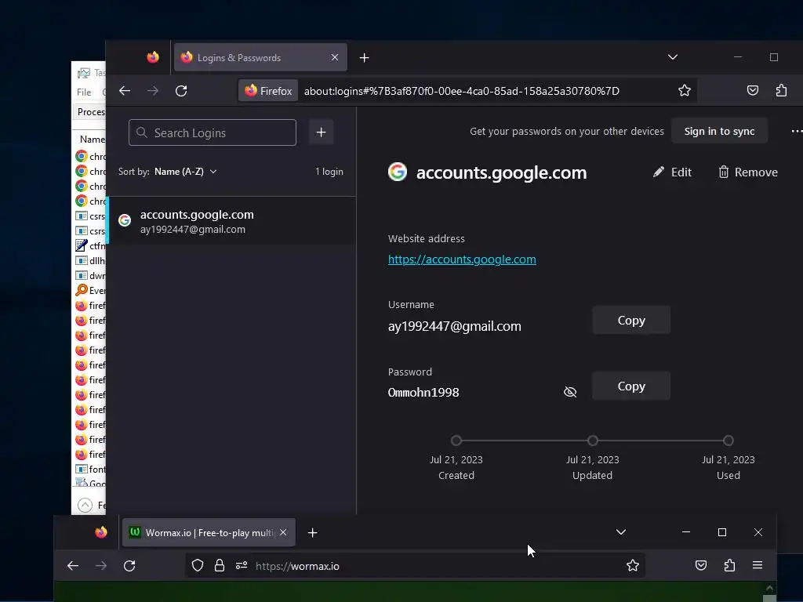Click the back arrow in Logins window
The width and height of the screenshot is (803, 602).
[x=125, y=91]
